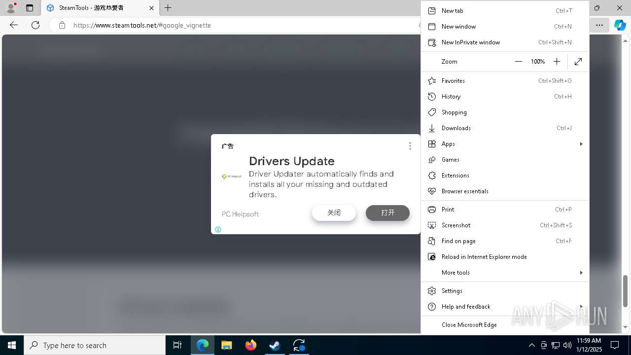Reload in Internet Explorer mode
Screen dimensions: 631x355
click(505, 257)
